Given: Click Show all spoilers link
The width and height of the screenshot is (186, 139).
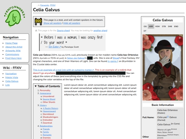Looking at the screenshot, I should [x=52, y=23].
